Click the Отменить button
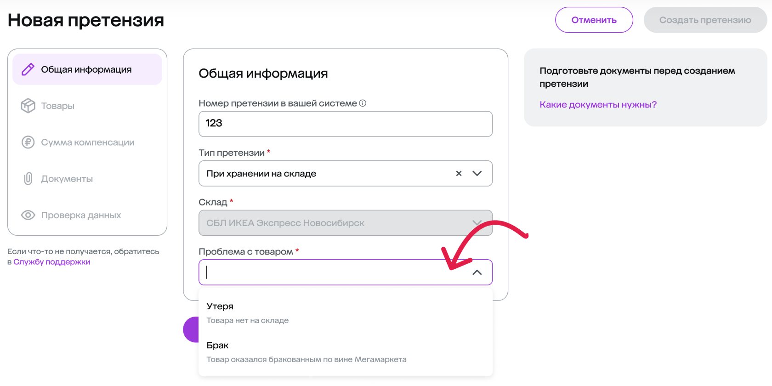The height and width of the screenshot is (386, 772). pyautogui.click(x=594, y=20)
